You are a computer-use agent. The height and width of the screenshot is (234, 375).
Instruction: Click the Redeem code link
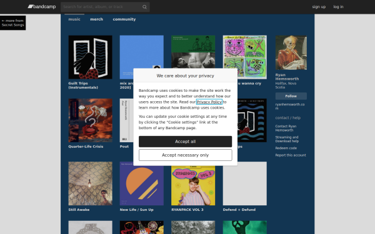(x=286, y=148)
